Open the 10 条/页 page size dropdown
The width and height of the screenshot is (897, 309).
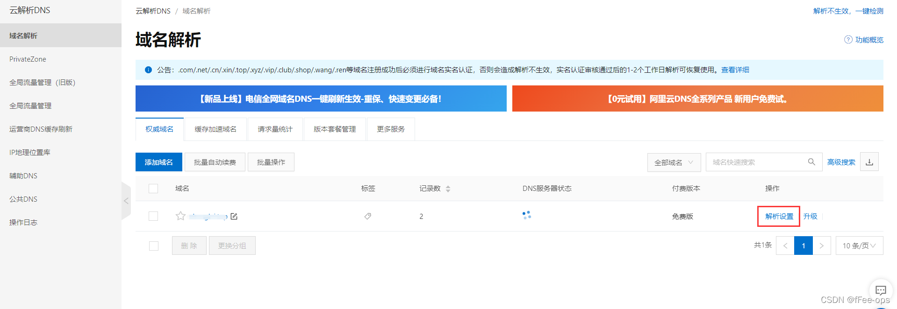(859, 246)
